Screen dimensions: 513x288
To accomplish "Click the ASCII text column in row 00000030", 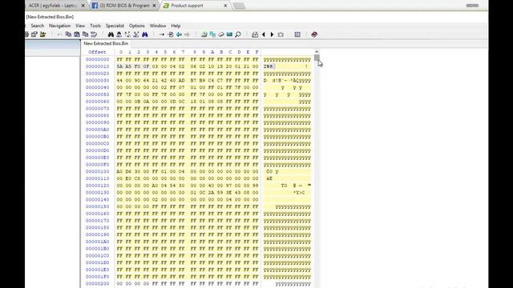I will (287, 81).
